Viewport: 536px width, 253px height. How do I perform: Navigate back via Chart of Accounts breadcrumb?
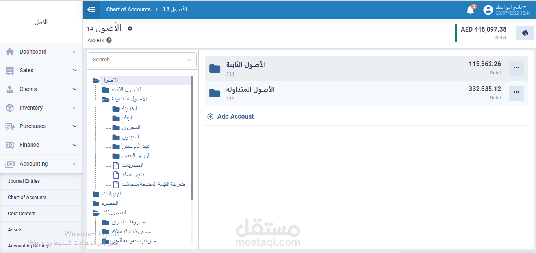tap(128, 9)
